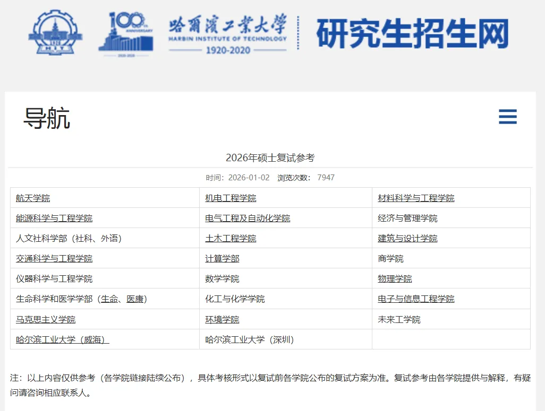
Task: Open the 计算学部 link
Action: 222,259
